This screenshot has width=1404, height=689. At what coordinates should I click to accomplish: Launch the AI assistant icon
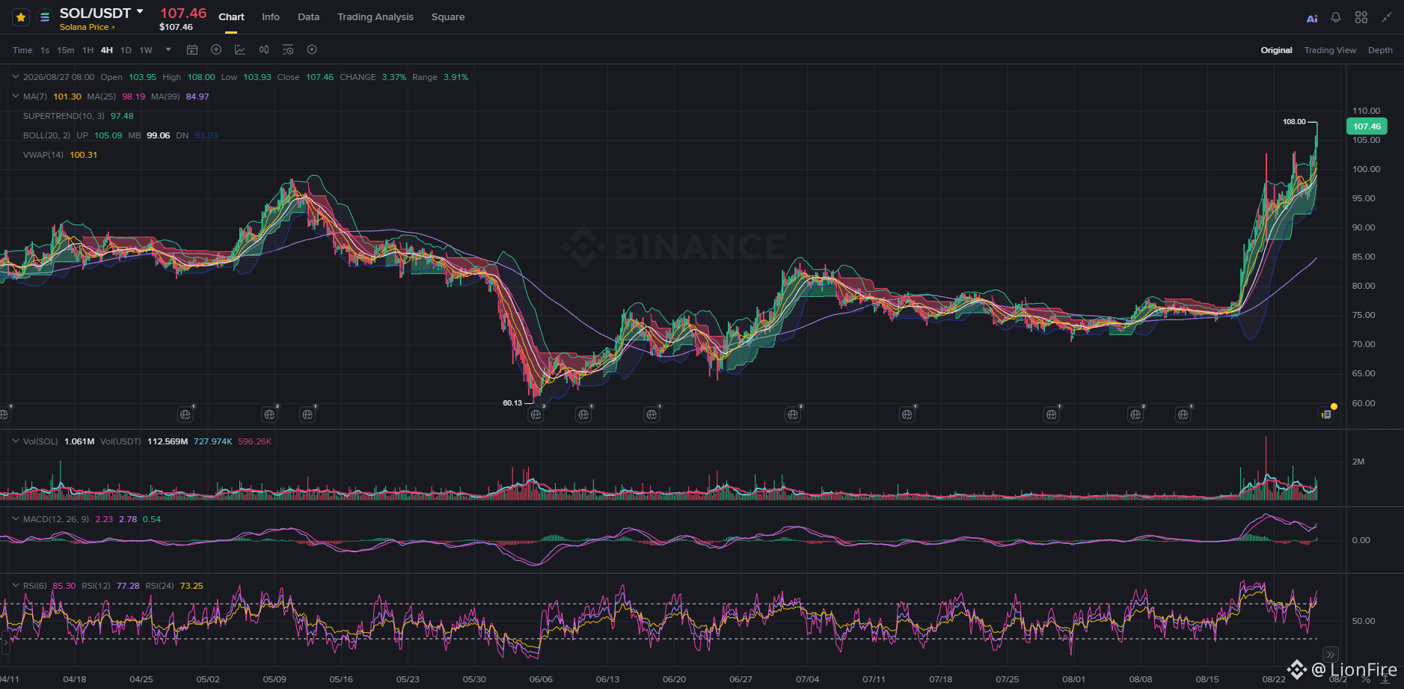(1312, 18)
